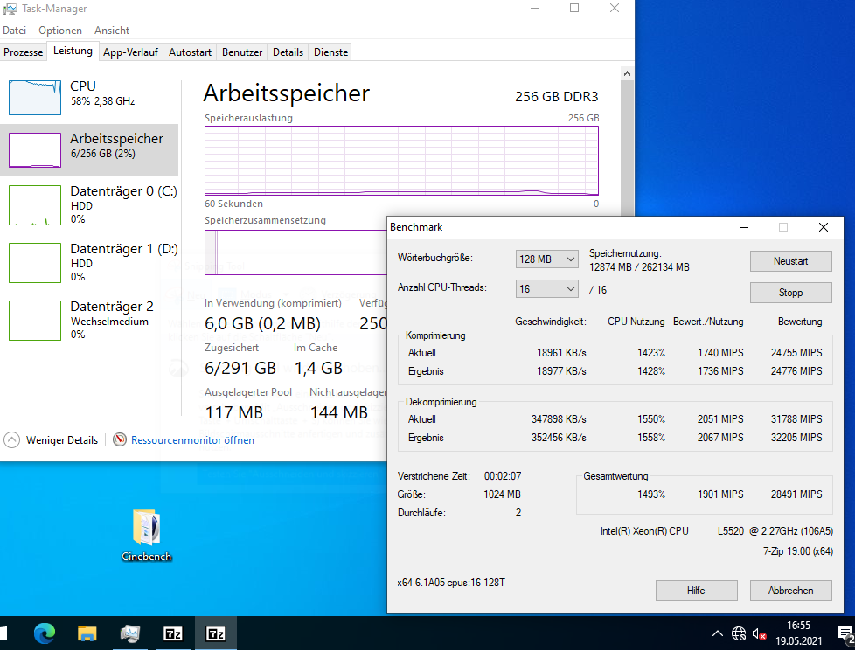
Task: Click the x64 6.1A05 cpus:16 128T text
Action: (451, 583)
